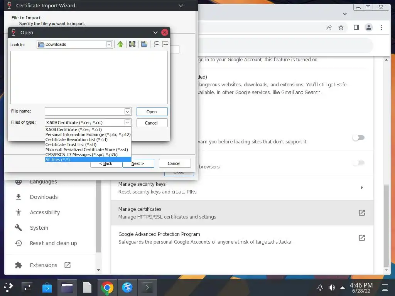Open notifications bell in system tray
This screenshot has width=395, height=296.
[x=320, y=288]
